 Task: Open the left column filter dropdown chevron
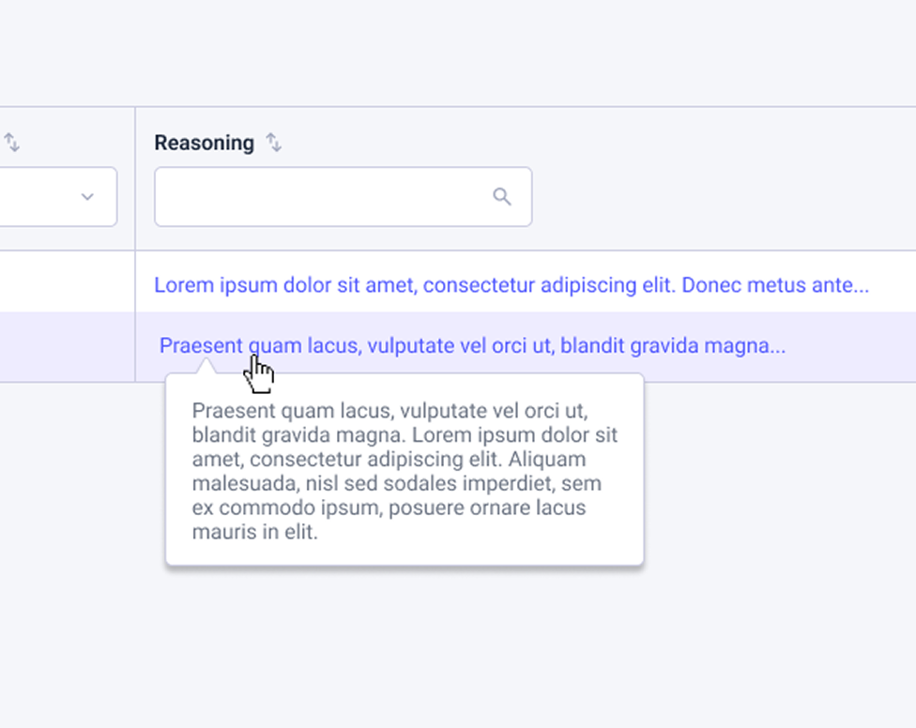pyautogui.click(x=87, y=197)
